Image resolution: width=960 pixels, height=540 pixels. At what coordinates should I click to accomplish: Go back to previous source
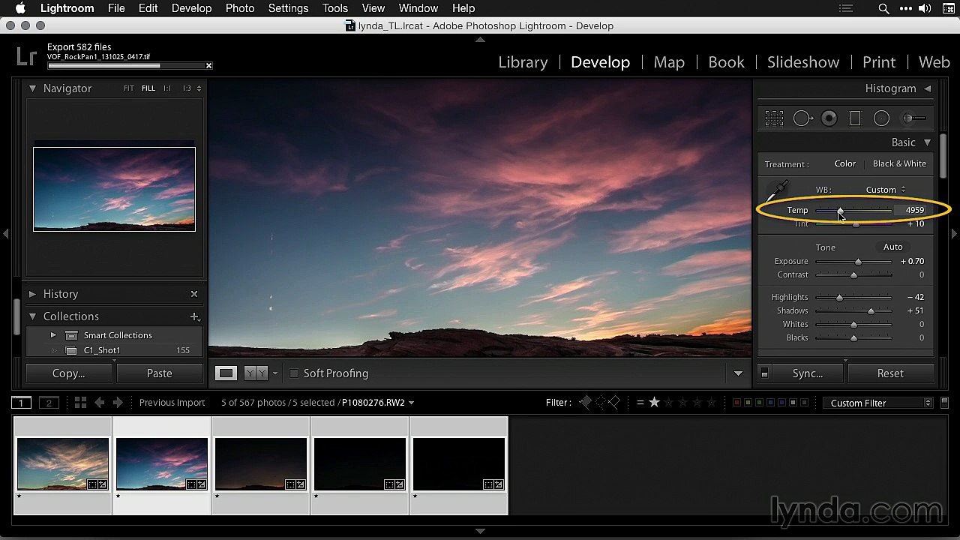click(100, 403)
